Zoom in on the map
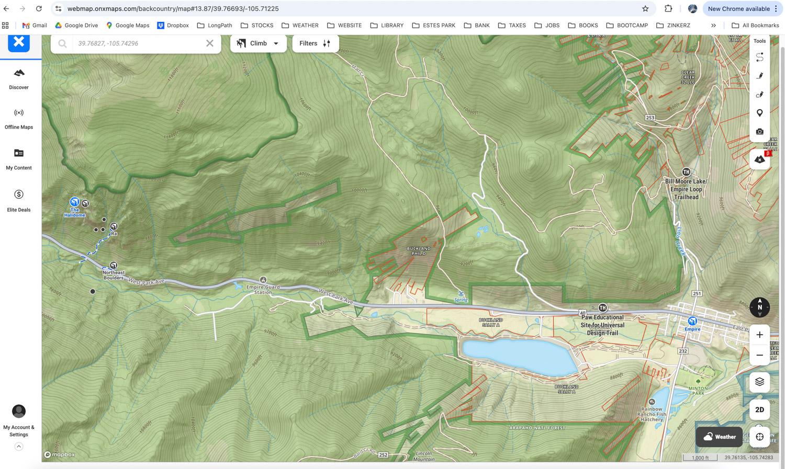The image size is (785, 469). (759, 335)
